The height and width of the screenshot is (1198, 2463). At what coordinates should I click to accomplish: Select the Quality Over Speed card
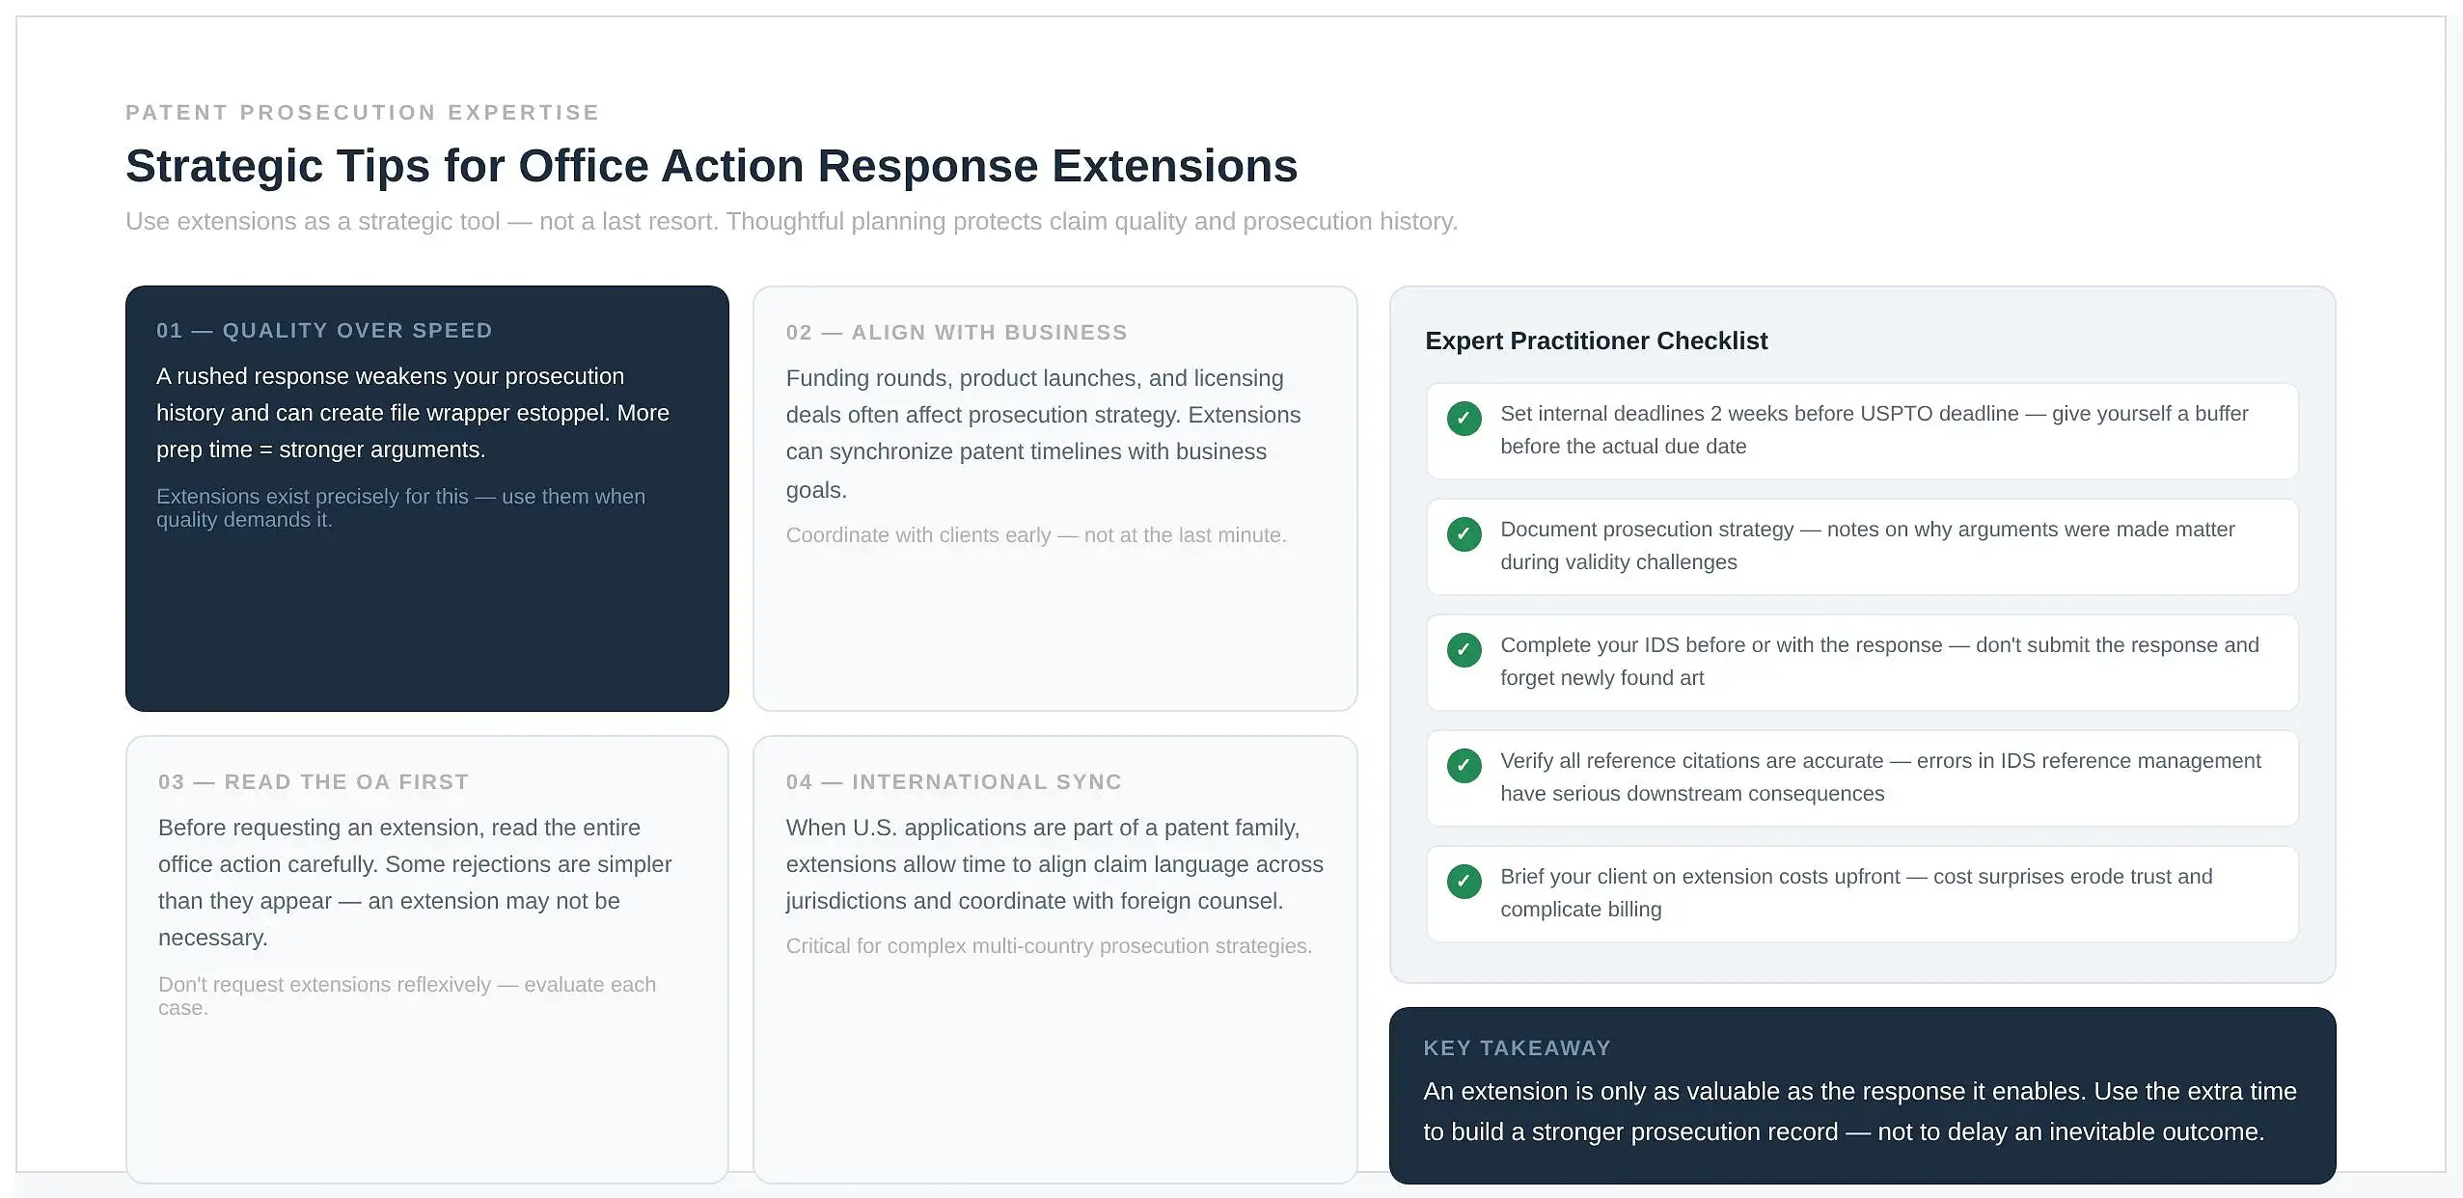point(426,499)
